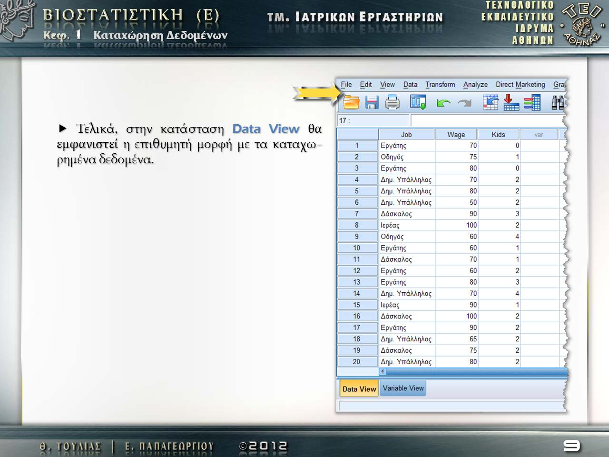The width and height of the screenshot is (609, 457).
Task: Open the Direct Marketing menu
Action: pos(521,85)
